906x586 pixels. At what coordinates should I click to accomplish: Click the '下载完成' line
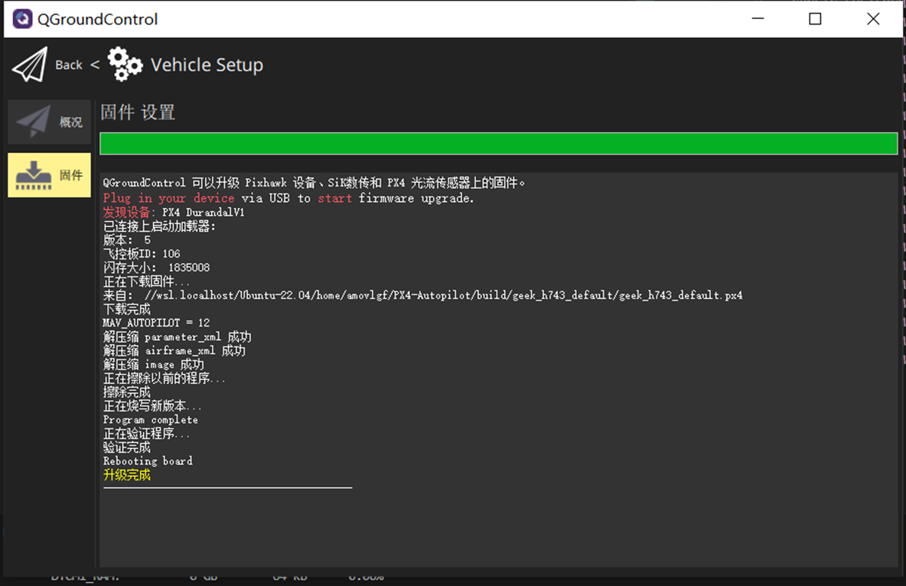click(126, 309)
